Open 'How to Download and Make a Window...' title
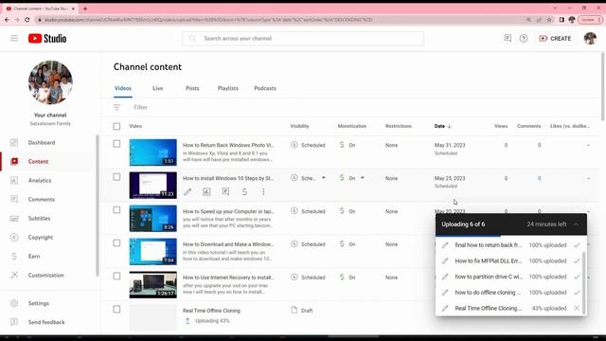The image size is (606, 341). 228,244
